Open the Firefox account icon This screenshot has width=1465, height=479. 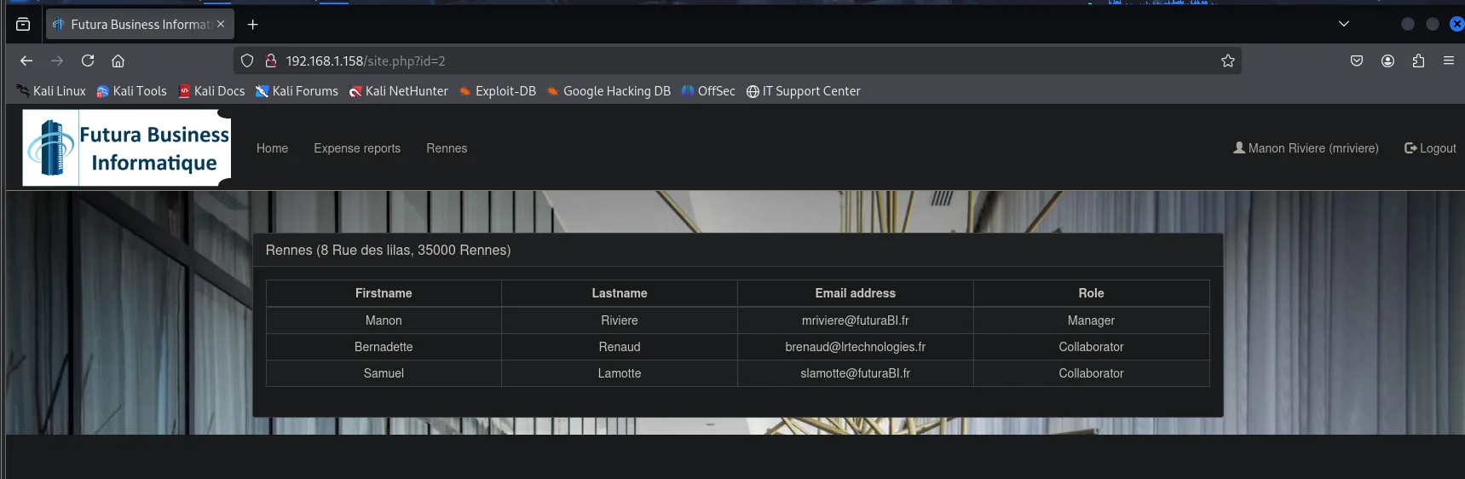1387,61
